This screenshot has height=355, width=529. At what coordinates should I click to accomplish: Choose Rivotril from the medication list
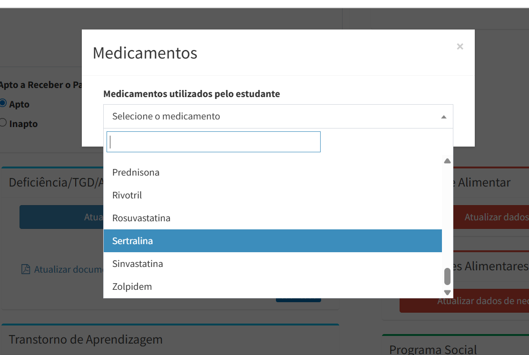click(273, 196)
